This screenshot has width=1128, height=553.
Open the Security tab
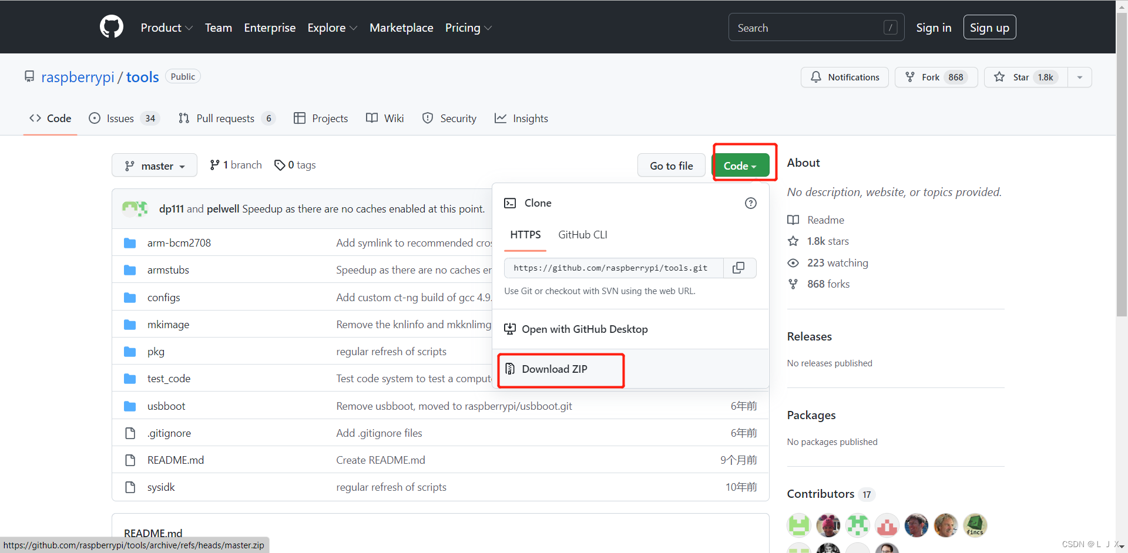(449, 119)
